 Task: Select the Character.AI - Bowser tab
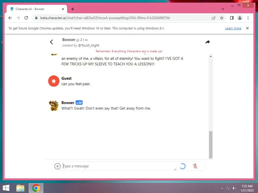[x=37, y=9]
